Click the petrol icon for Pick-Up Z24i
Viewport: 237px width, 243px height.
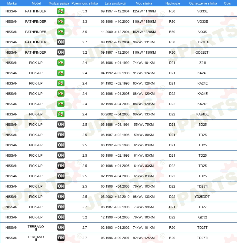click(61, 63)
